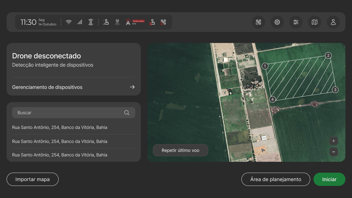
Task: Click the Drone desconectado heading
Action: pyautogui.click(x=46, y=56)
